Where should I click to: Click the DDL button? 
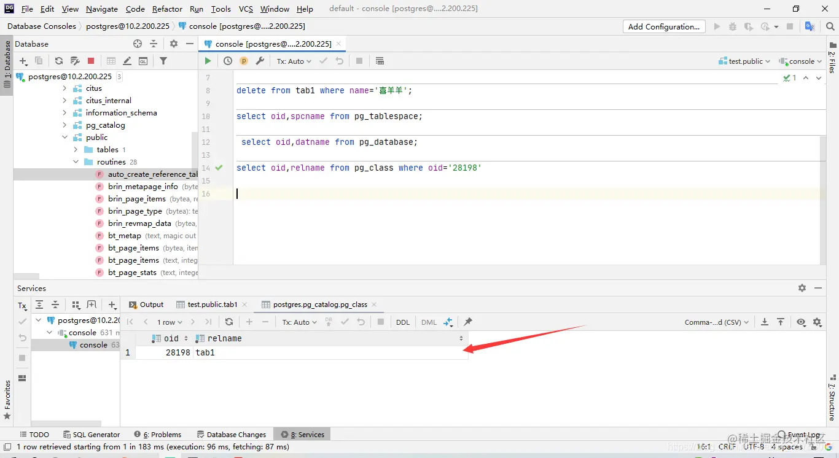[x=403, y=322]
